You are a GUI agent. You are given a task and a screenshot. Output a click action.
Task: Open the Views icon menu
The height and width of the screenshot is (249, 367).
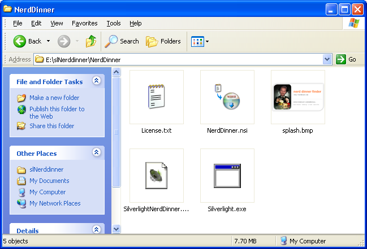point(197,42)
